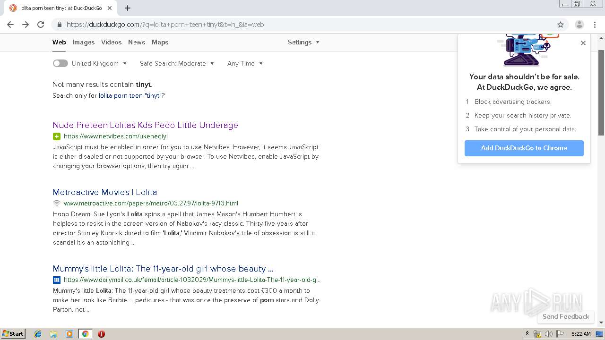This screenshot has width=605, height=340.
Task: Close the DuckDuckGo extension promo popup
Action: (x=583, y=43)
